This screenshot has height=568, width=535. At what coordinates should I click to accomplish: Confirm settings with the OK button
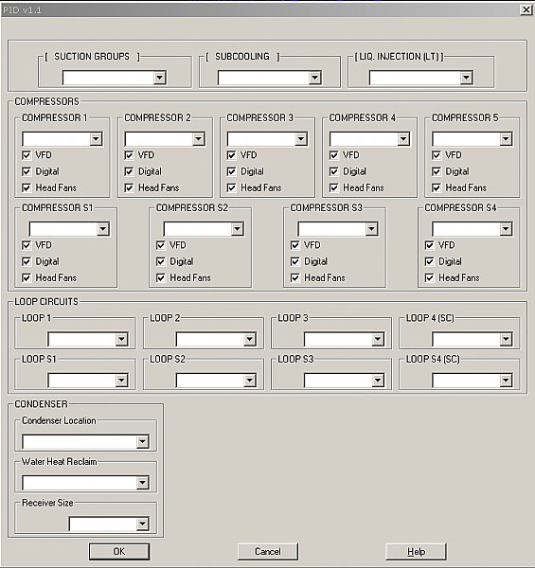(x=119, y=552)
